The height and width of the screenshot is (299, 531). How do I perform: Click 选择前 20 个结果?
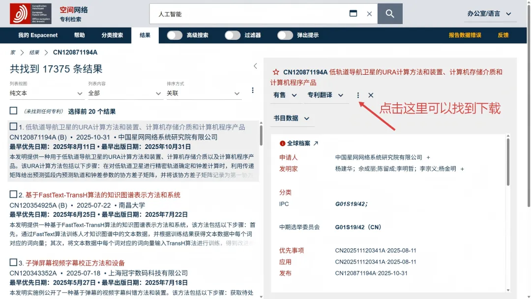point(92,112)
